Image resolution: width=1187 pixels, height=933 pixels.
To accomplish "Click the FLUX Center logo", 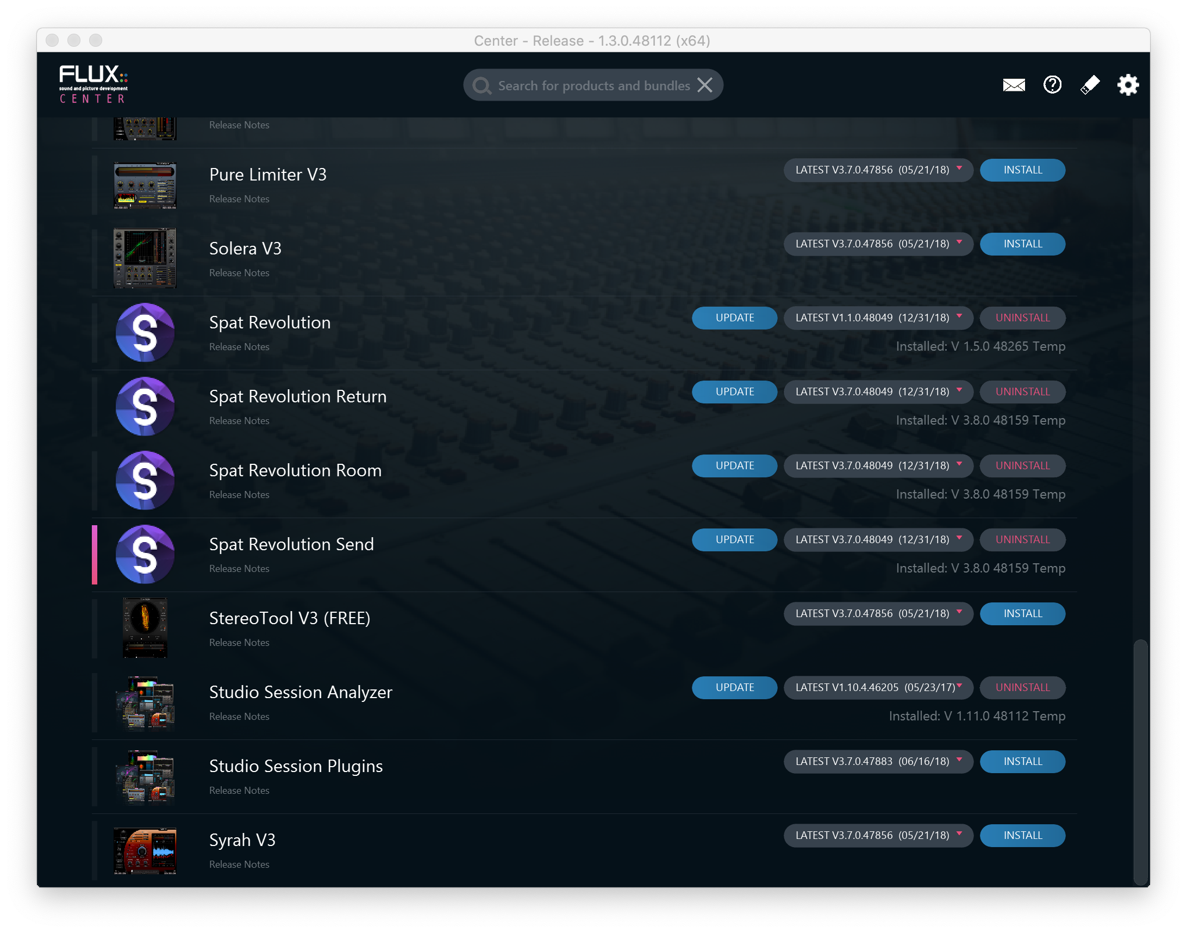I will pos(93,84).
